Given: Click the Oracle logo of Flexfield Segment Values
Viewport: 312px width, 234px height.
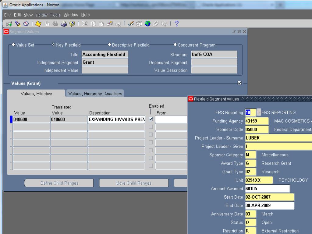Looking at the screenshot, I should [x=191, y=99].
